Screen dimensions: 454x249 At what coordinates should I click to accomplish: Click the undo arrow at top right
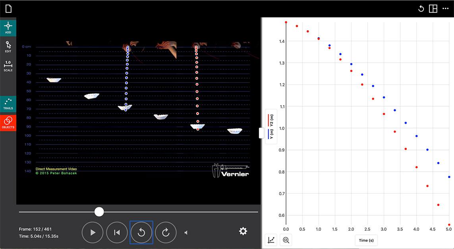coord(421,8)
